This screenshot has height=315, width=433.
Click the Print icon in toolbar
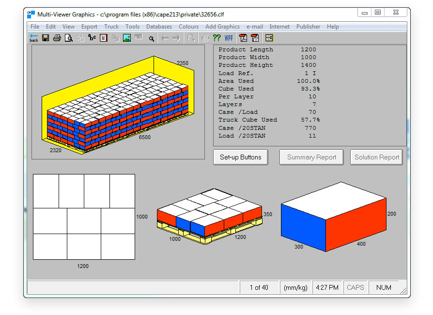coord(57,38)
